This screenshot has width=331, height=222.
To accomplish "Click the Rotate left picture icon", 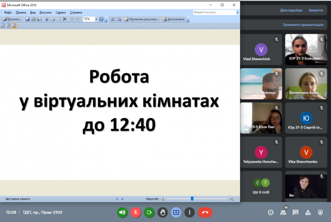I will (113, 19).
